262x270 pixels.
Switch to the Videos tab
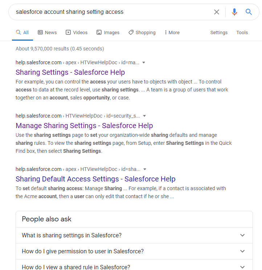pyautogui.click(x=77, y=33)
